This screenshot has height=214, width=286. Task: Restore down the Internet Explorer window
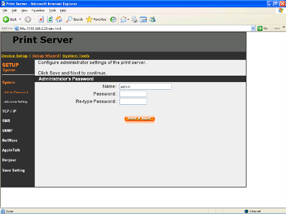pos(276,4)
